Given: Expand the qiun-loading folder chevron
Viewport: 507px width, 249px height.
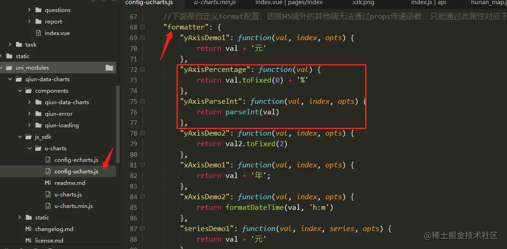Looking at the screenshot, I should click(29, 125).
